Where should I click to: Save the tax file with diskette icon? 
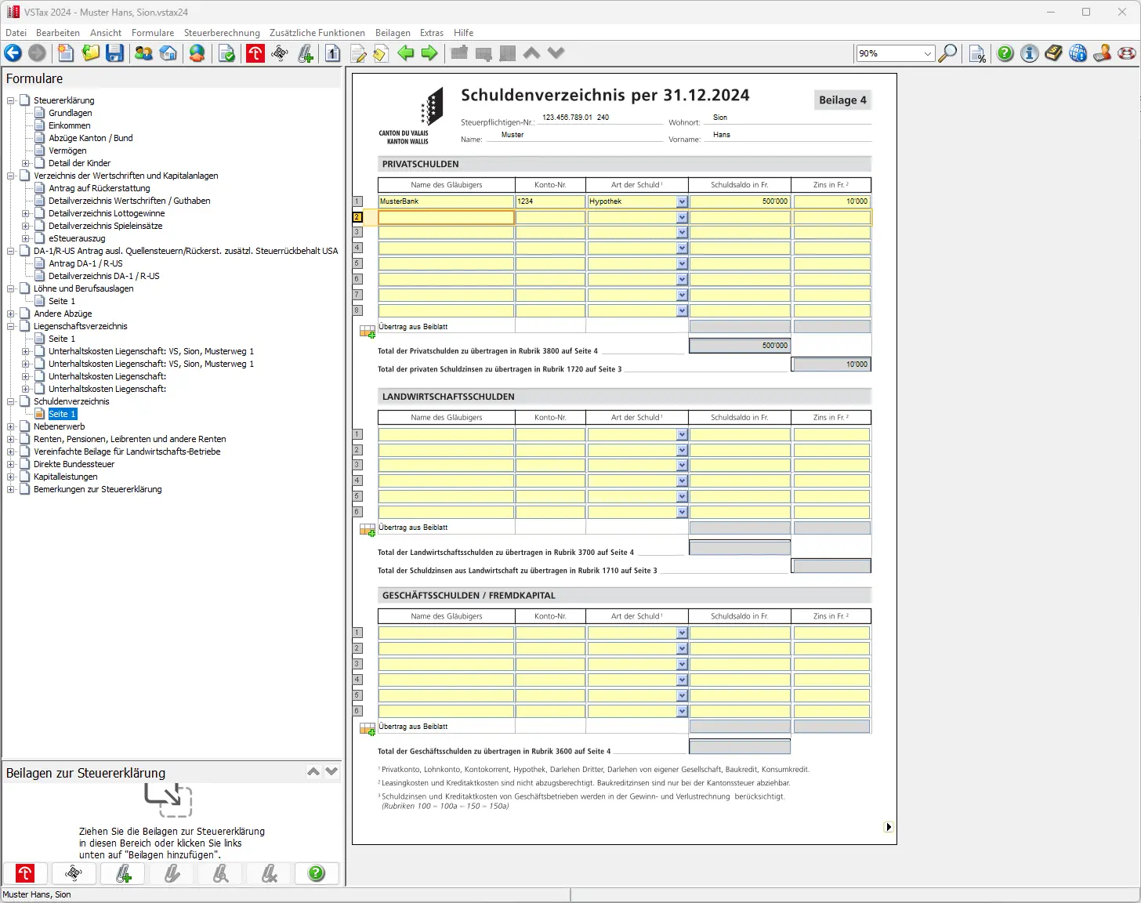[x=115, y=53]
